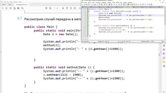Screen dimensions: 166x93
Task: Click the yellow protected file icon in right pane
Action: click(164, 62)
